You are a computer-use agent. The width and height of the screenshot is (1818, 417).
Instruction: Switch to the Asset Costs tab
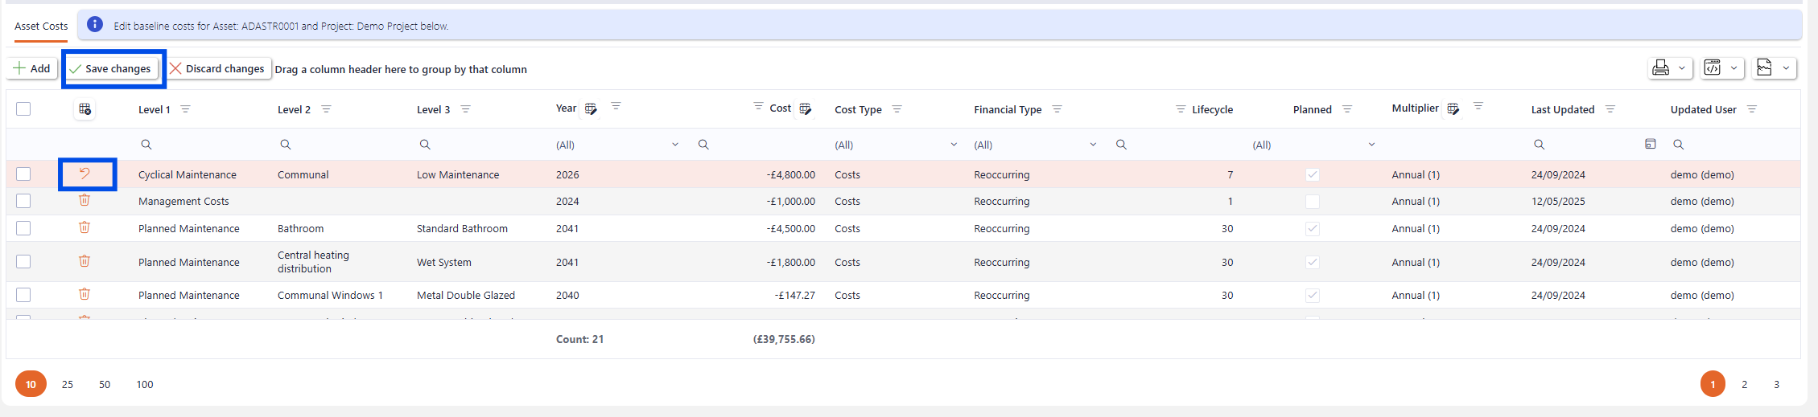tap(41, 26)
